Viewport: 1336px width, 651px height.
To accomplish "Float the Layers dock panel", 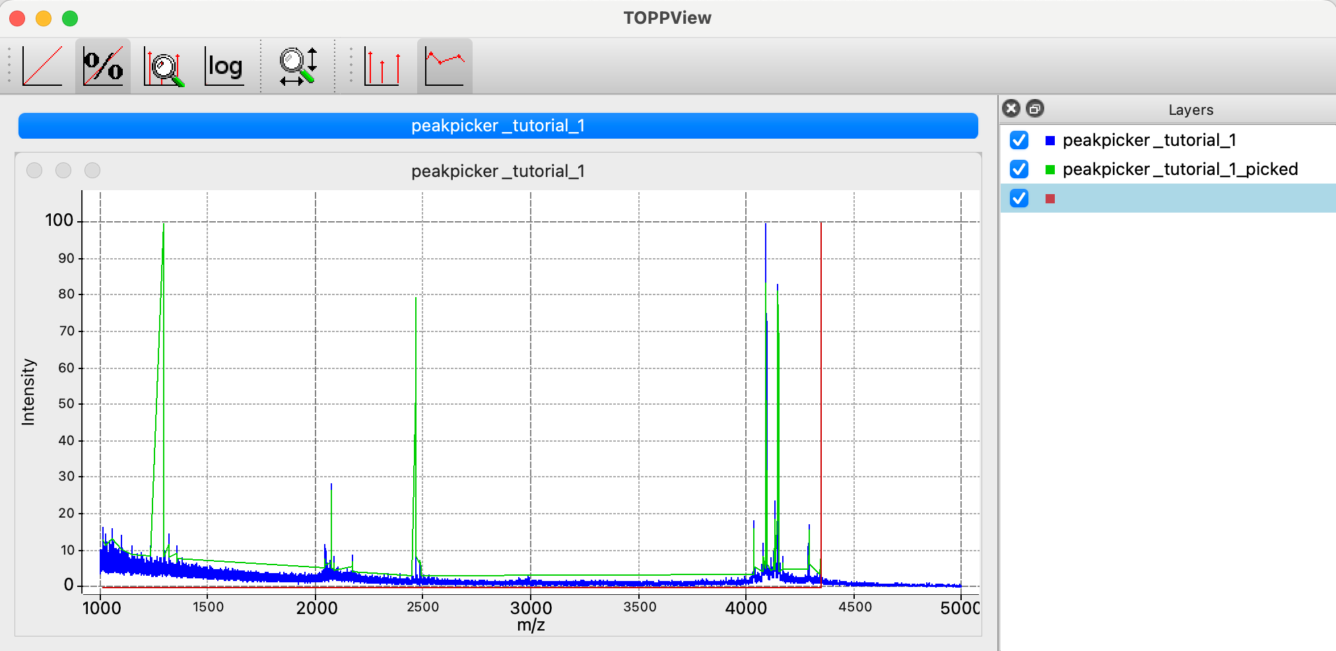I will pyautogui.click(x=1035, y=108).
